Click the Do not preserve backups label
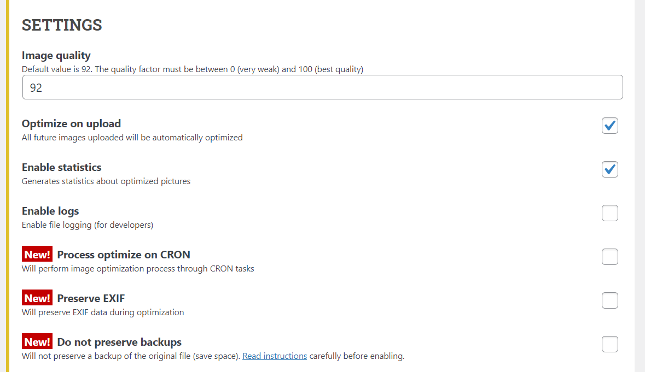 click(119, 342)
